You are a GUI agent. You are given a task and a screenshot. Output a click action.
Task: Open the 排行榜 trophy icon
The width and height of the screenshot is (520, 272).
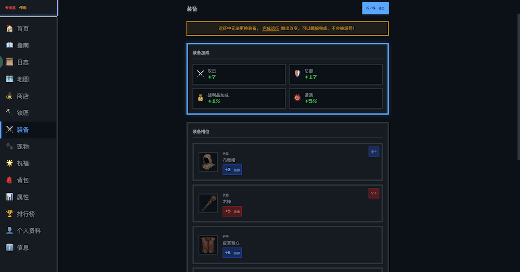9,214
